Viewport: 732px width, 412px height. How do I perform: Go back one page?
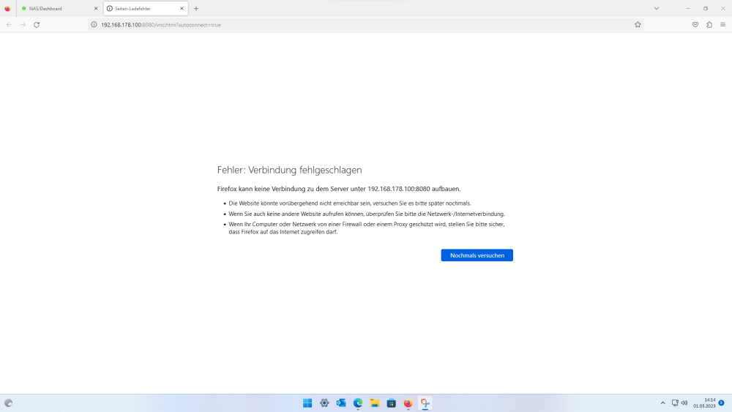coord(10,25)
